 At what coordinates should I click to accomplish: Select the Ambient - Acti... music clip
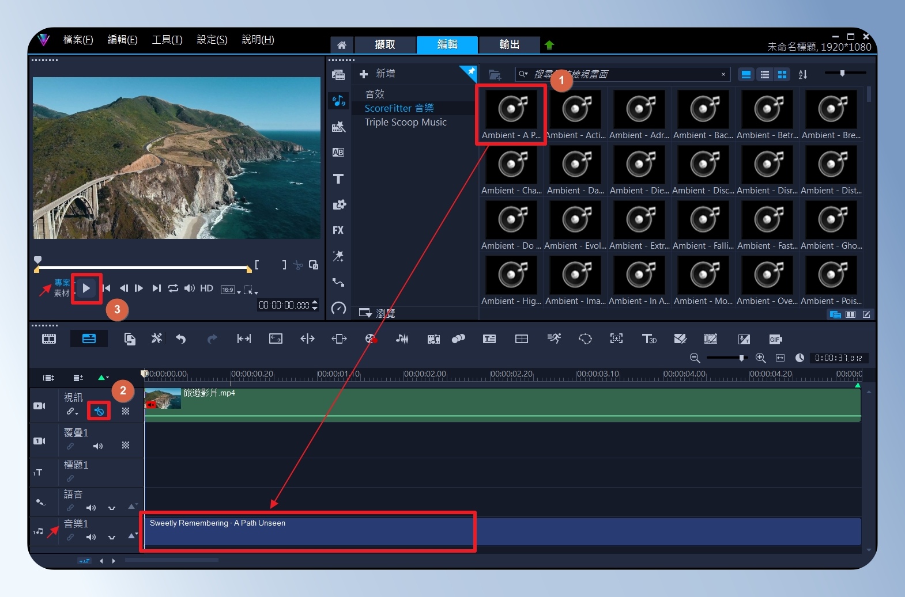point(575,115)
